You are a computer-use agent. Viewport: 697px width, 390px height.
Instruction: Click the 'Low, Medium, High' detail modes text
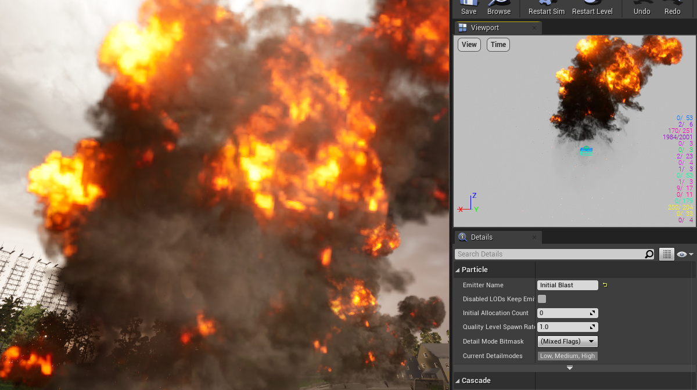[x=567, y=356]
